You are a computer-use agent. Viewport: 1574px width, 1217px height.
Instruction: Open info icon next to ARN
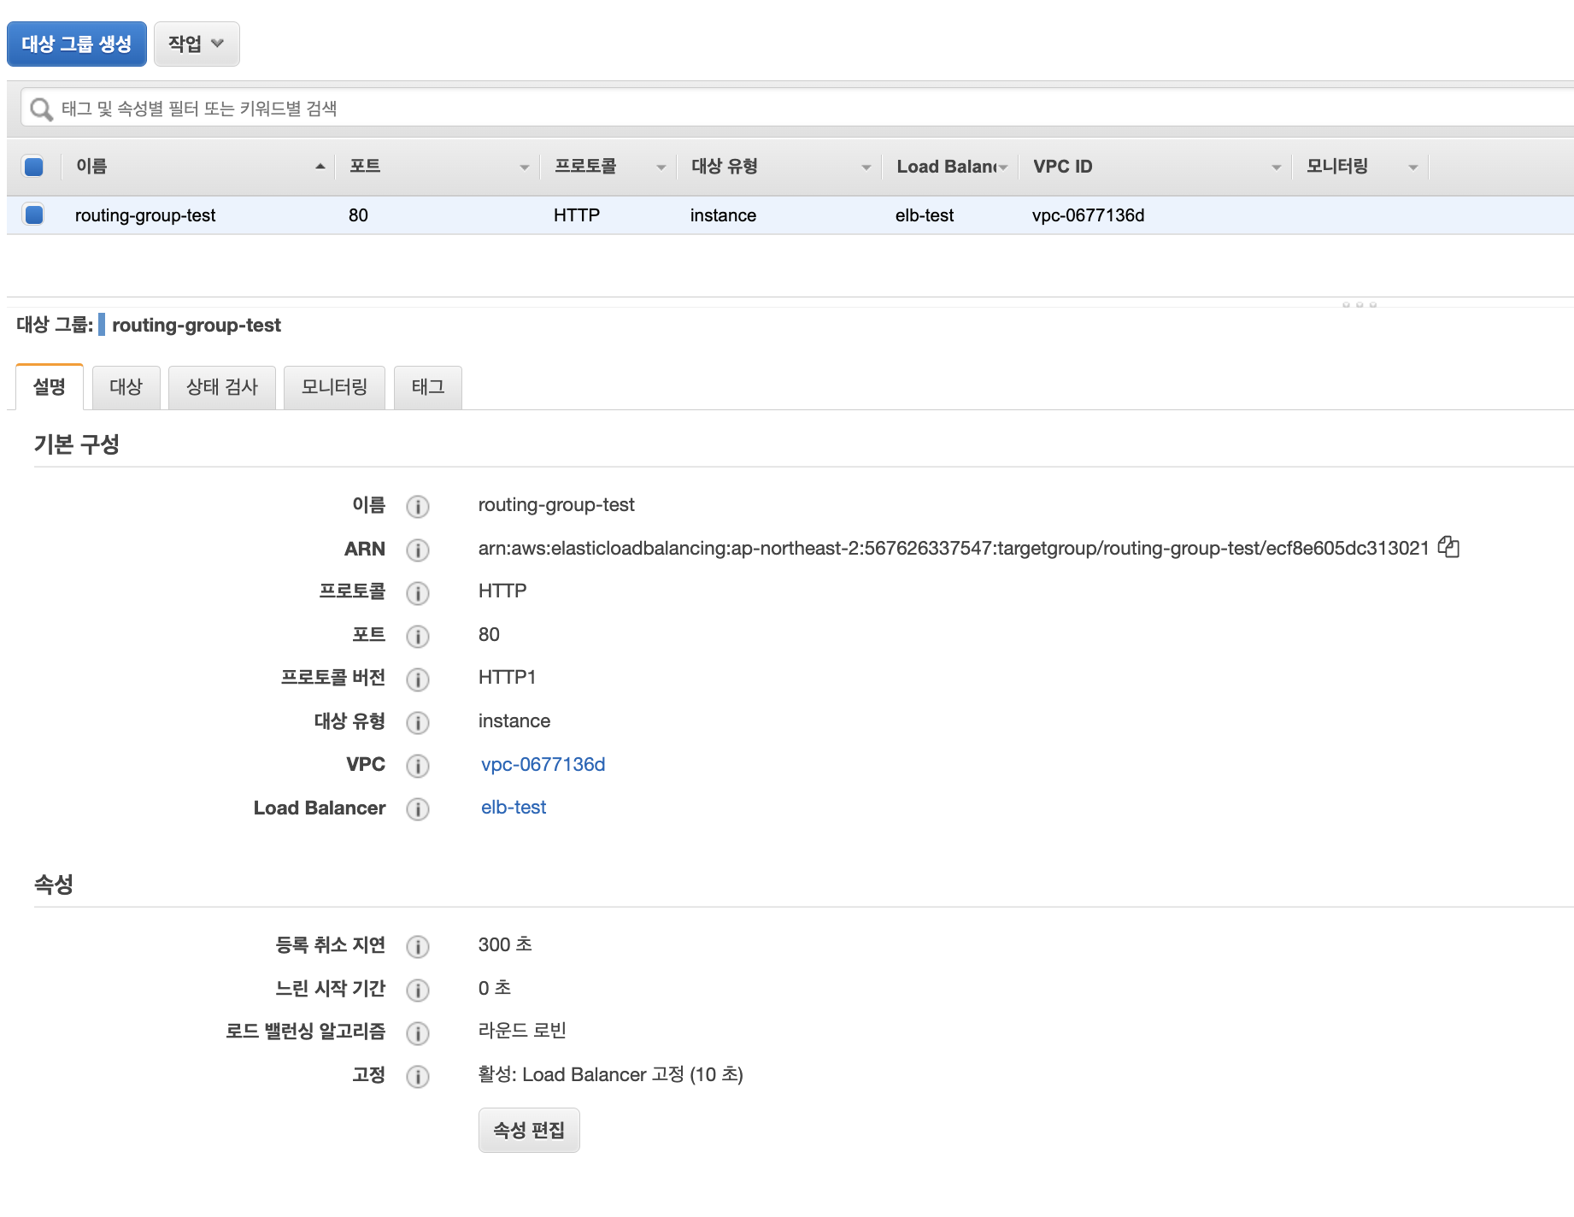417,550
